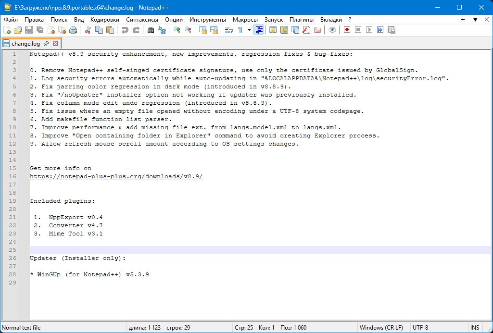Start macro recording with red dot icon
The width and height of the screenshot is (493, 333).
pos(347,30)
